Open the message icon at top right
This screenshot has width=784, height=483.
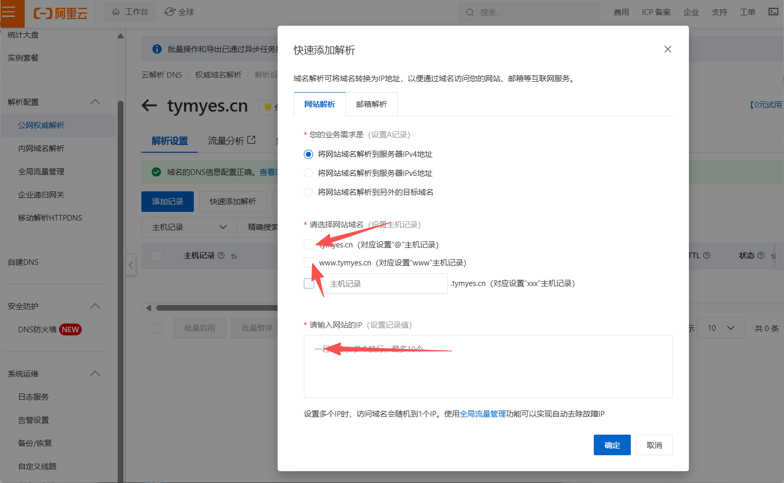[x=773, y=11]
